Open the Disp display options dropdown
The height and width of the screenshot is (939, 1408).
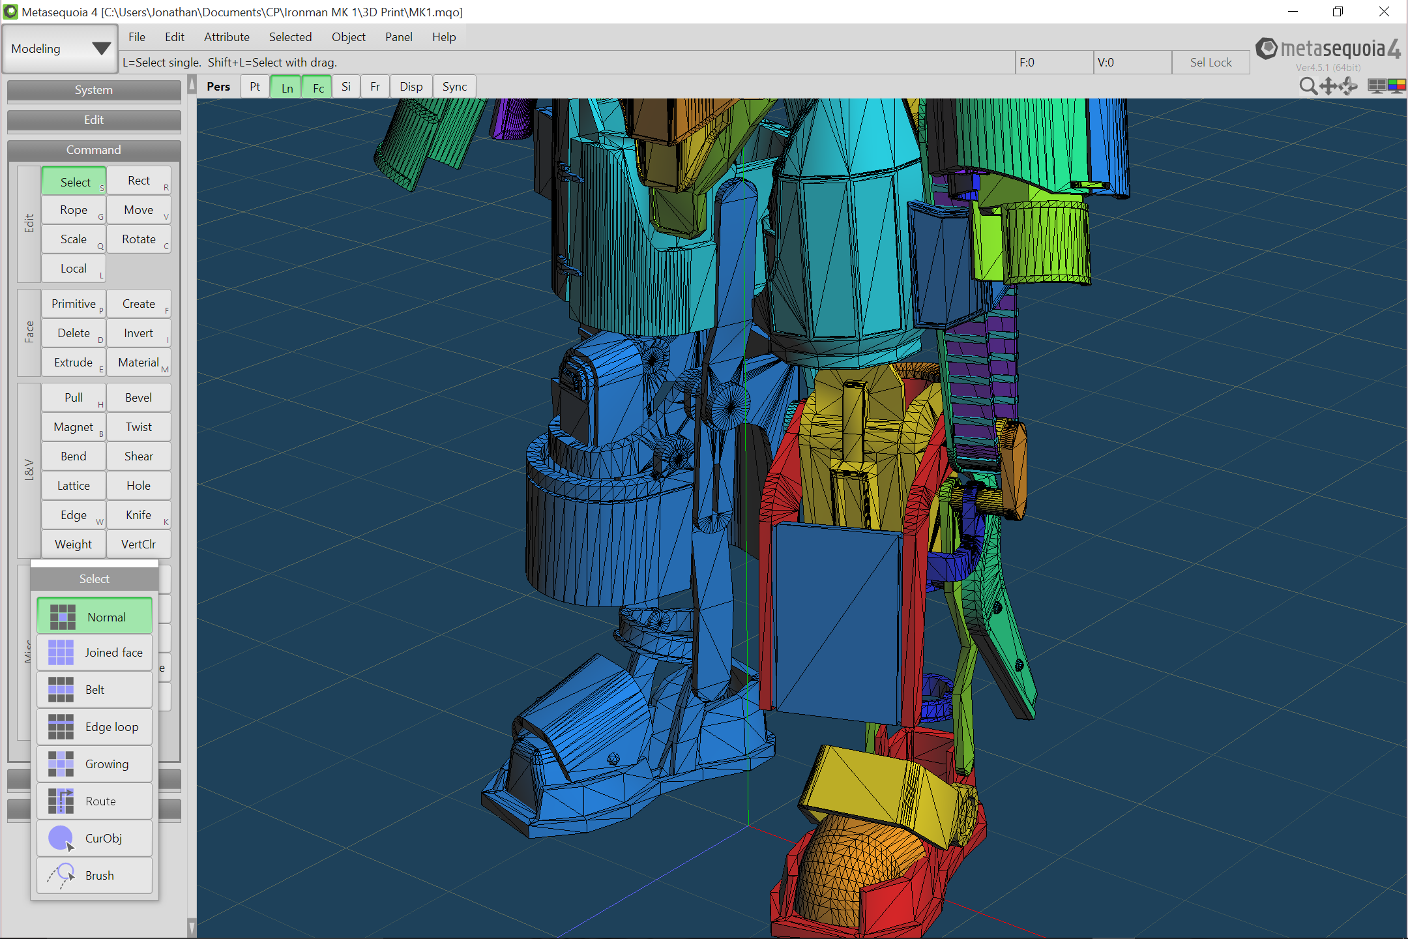point(411,87)
